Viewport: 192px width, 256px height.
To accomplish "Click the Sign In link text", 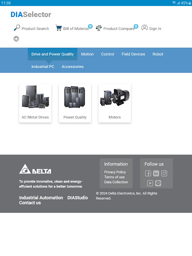I will point(155,28).
